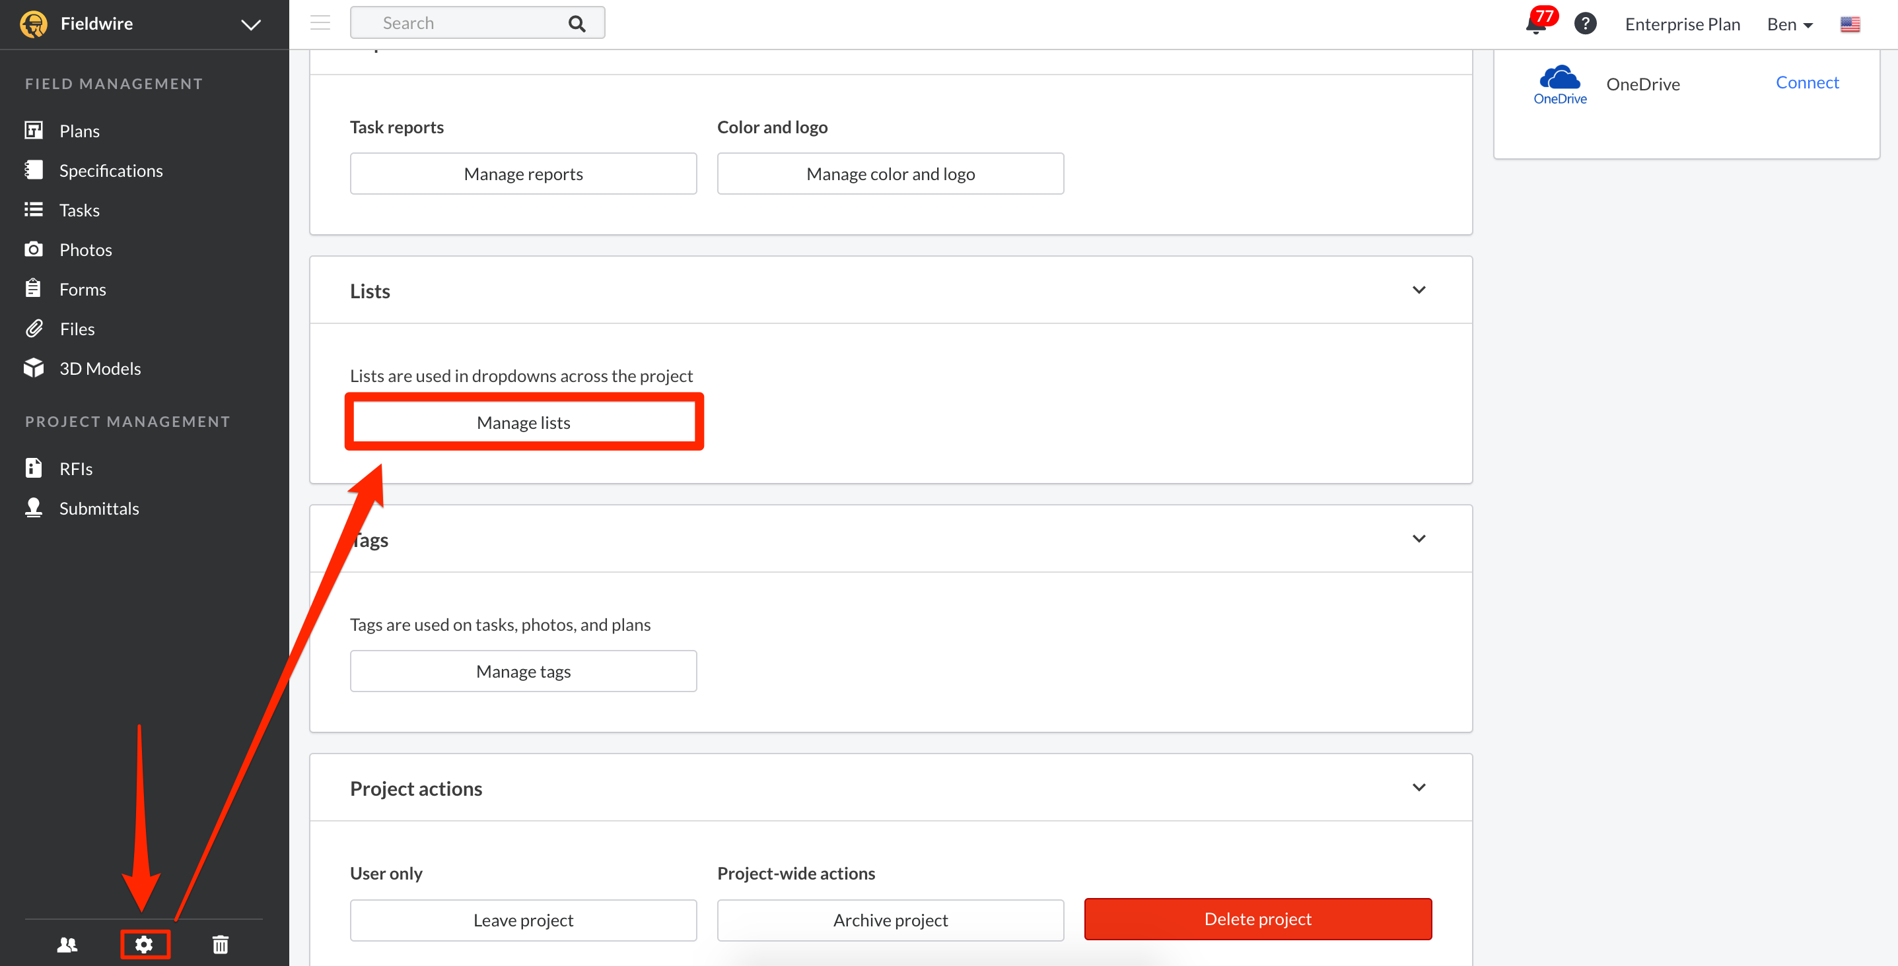Screen dimensions: 1898x966
Task: Open the notifications bell with 77 badge
Action: tap(1536, 24)
